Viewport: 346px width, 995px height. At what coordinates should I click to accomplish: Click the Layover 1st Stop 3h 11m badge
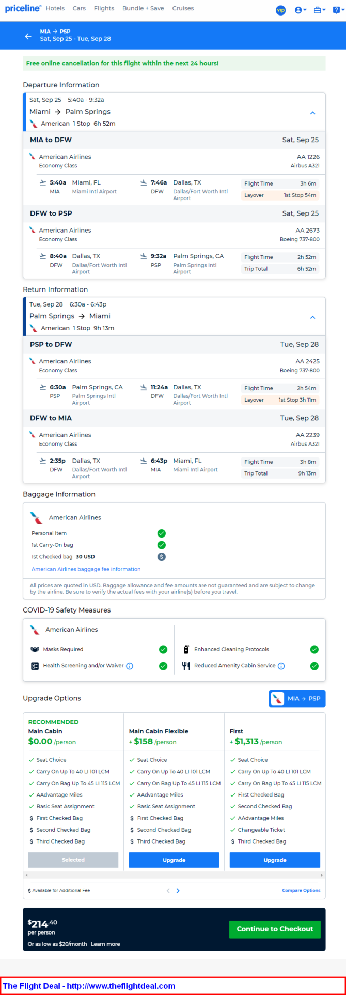pyautogui.click(x=280, y=400)
